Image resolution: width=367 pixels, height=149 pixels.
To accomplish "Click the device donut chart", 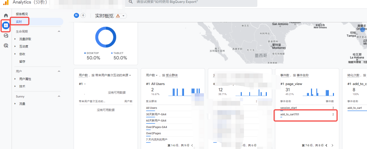I will click(106, 37).
